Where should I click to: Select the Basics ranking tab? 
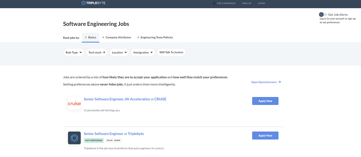pyautogui.click(x=90, y=37)
